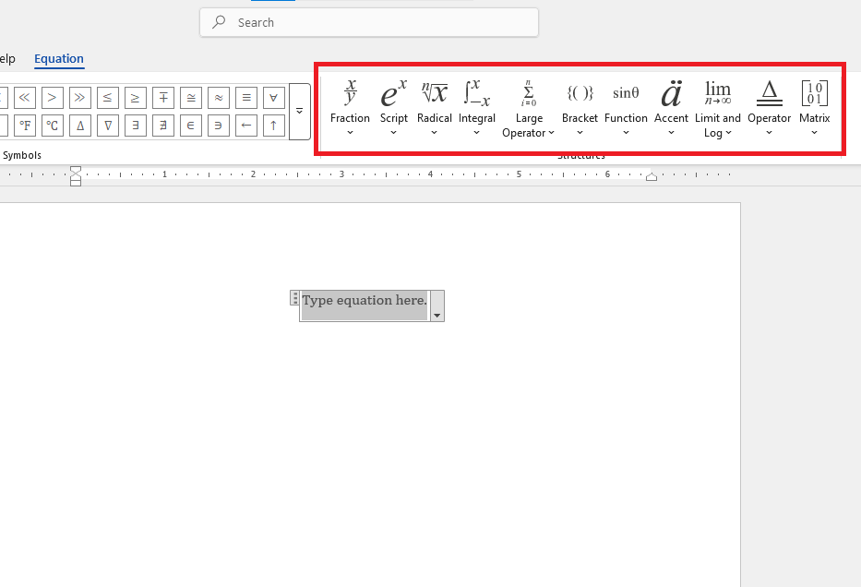The width and height of the screenshot is (861, 587).
Task: Insert the minus-plus symbol
Action: [163, 98]
